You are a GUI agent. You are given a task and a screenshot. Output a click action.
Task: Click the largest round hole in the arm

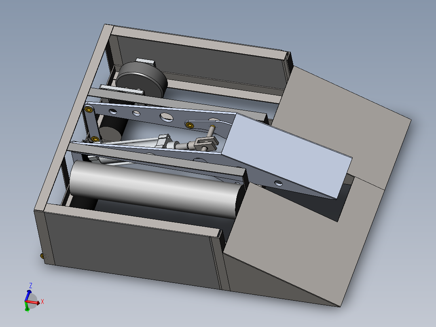point(167,117)
